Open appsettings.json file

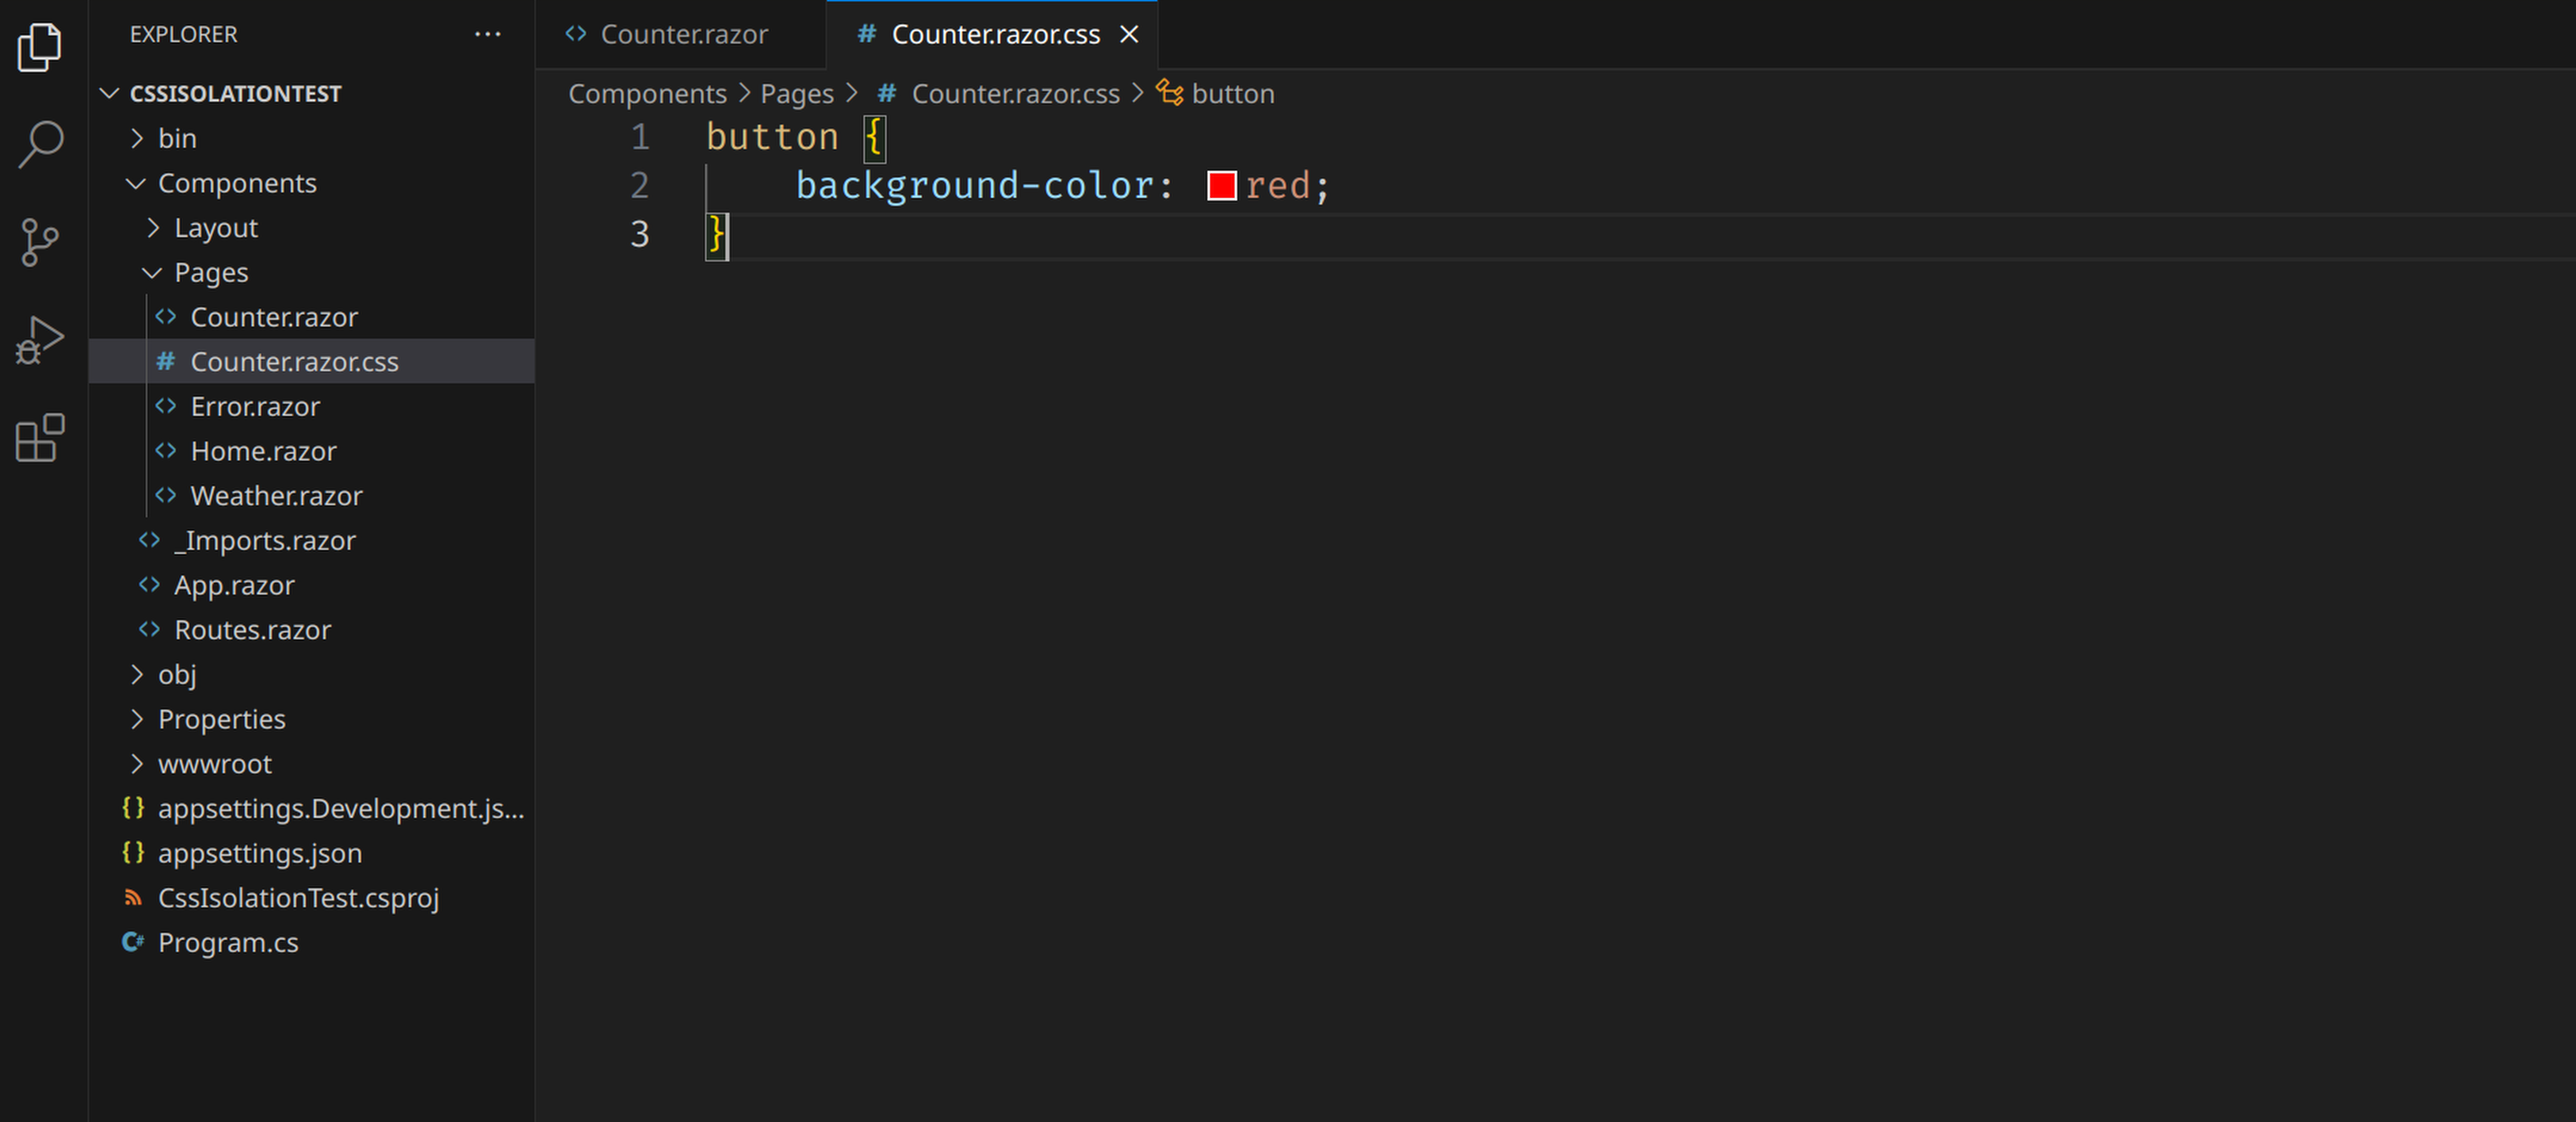[x=311, y=853]
